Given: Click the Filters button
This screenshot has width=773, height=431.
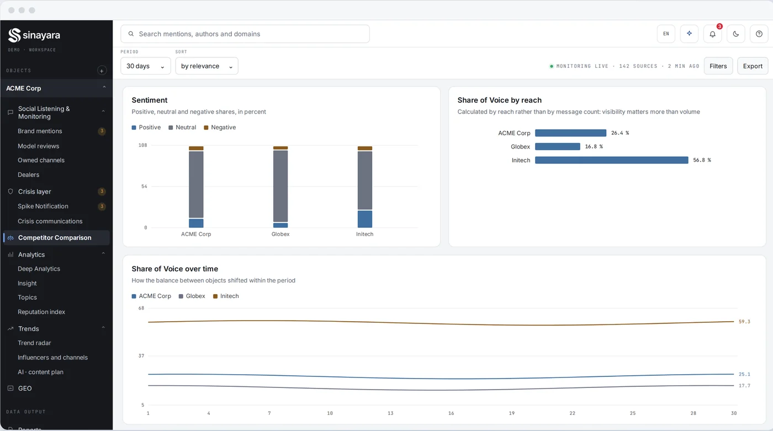Looking at the screenshot, I should point(718,66).
